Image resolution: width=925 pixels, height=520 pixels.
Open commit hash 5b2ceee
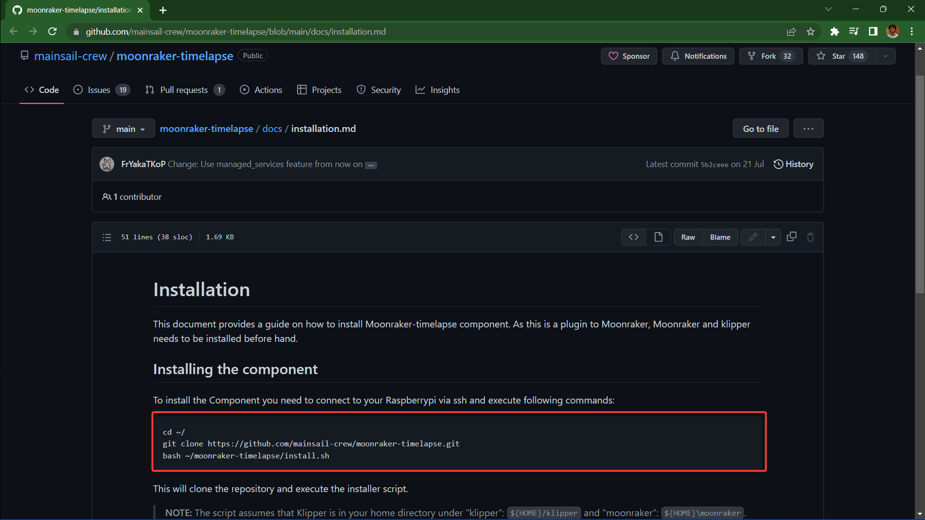click(715, 165)
